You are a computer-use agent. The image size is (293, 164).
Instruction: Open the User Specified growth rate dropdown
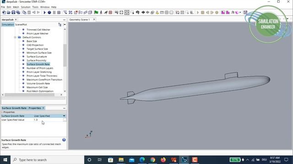point(64,116)
